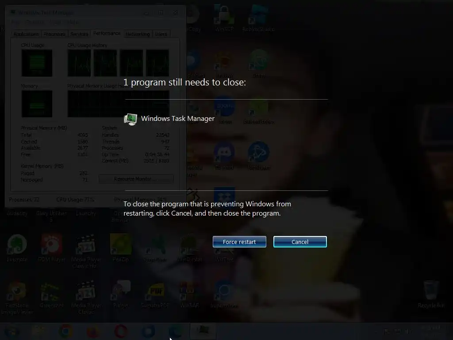The image size is (453, 340).
Task: Select the Windows Task Manager entry text
Action: (x=178, y=119)
